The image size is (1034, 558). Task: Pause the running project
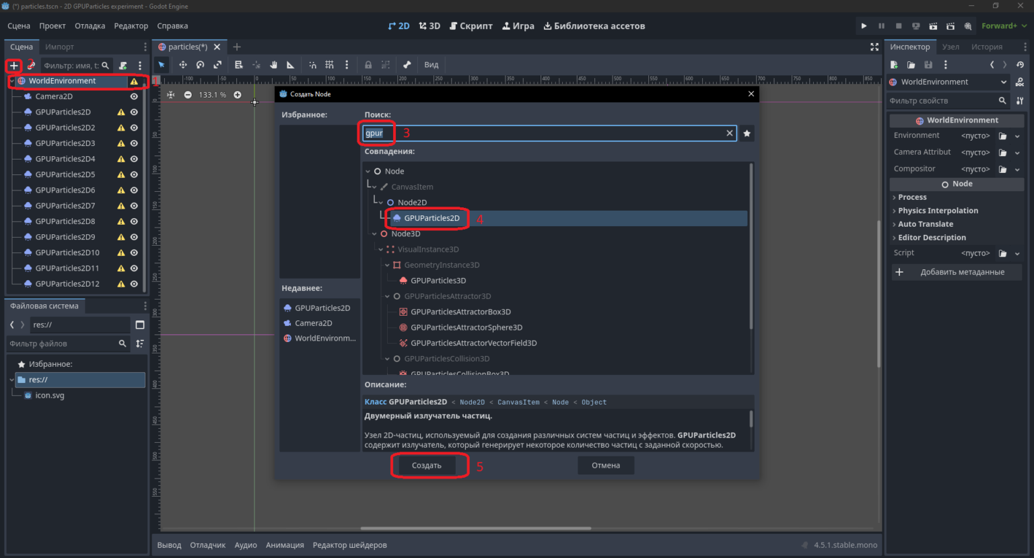coord(881,26)
